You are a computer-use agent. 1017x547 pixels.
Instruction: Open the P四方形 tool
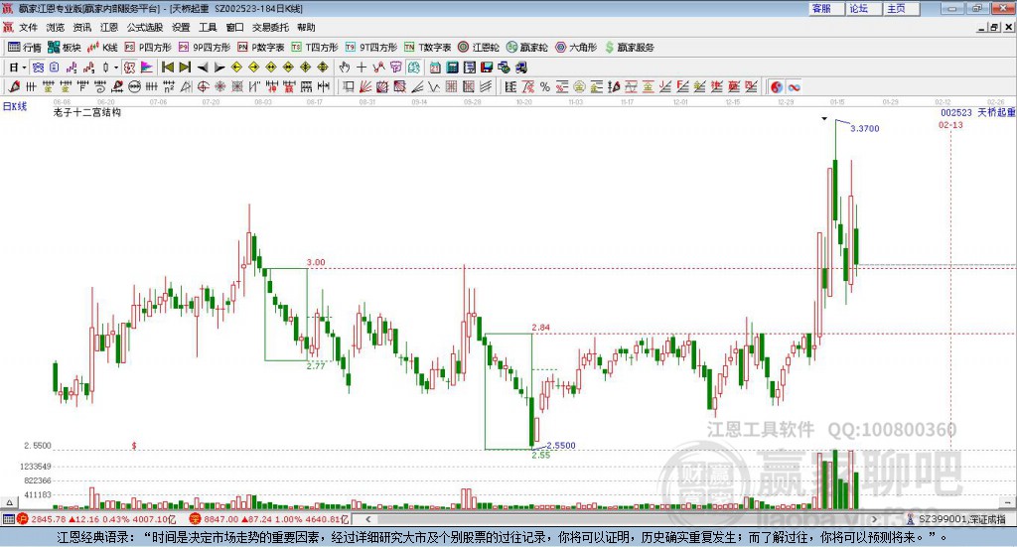(148, 48)
